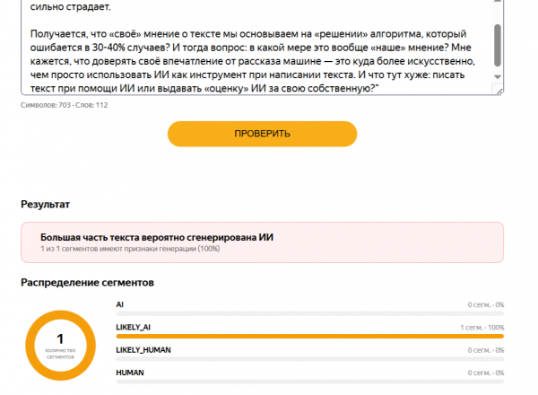Click the text area scrollbar thumb

498,45
